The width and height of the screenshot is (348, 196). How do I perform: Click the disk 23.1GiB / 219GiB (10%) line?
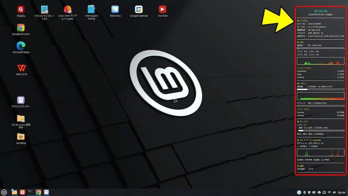coord(313,128)
